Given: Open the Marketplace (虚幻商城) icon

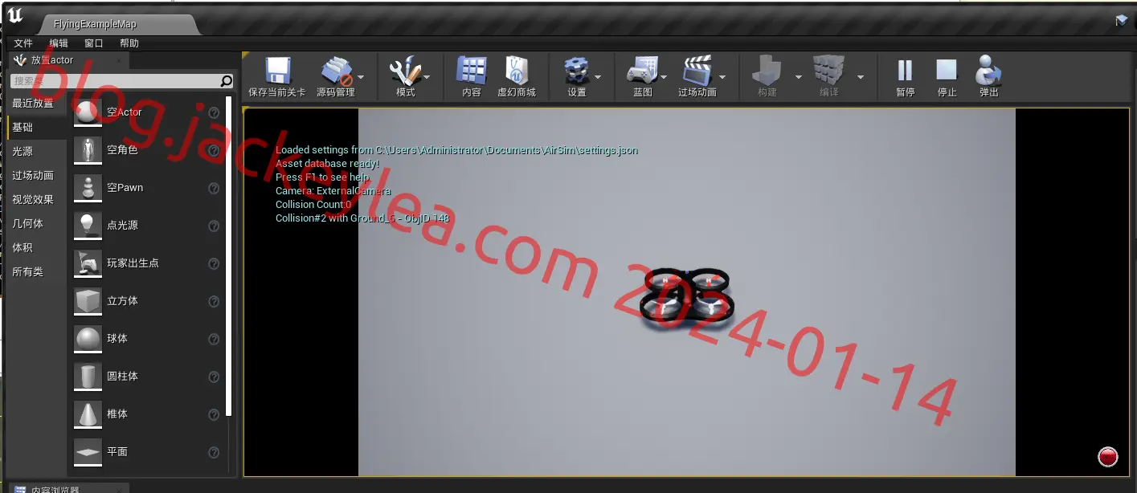Looking at the screenshot, I should pyautogui.click(x=516, y=71).
